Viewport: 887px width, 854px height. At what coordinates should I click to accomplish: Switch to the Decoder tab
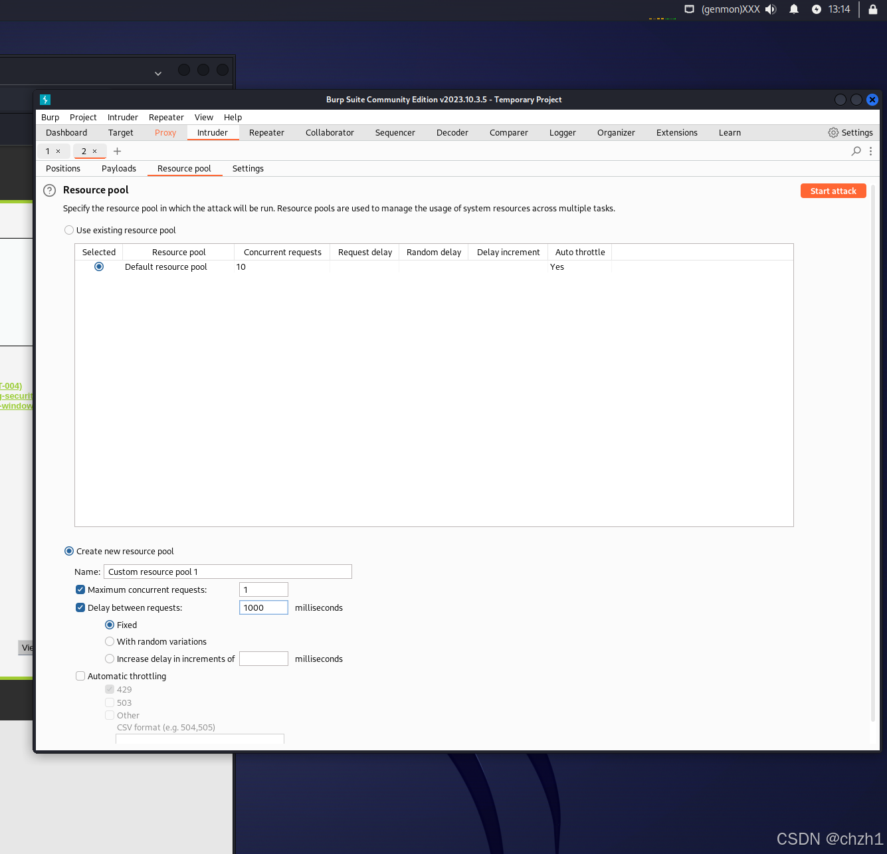[452, 133]
